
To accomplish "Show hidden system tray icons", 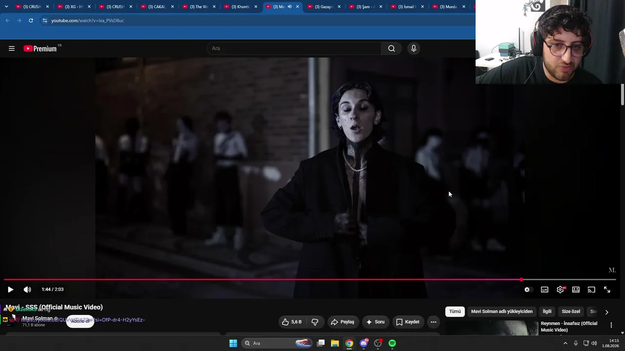I will (565, 343).
